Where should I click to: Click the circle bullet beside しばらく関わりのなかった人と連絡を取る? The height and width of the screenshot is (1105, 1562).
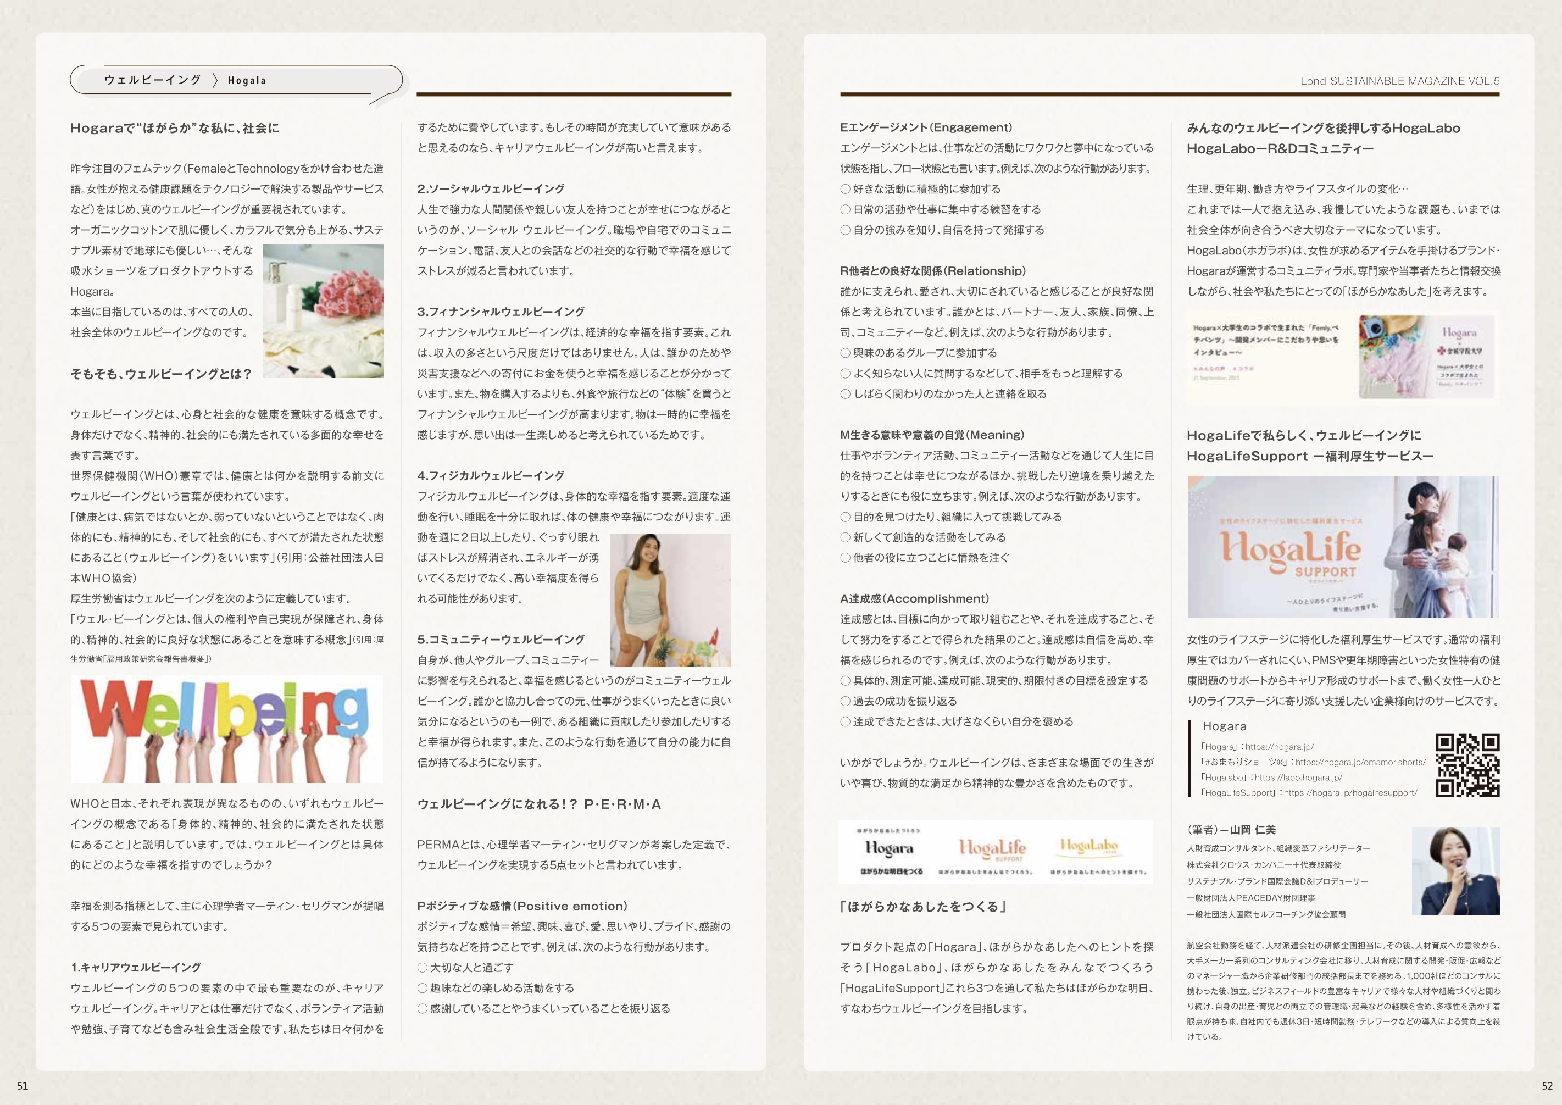point(845,394)
